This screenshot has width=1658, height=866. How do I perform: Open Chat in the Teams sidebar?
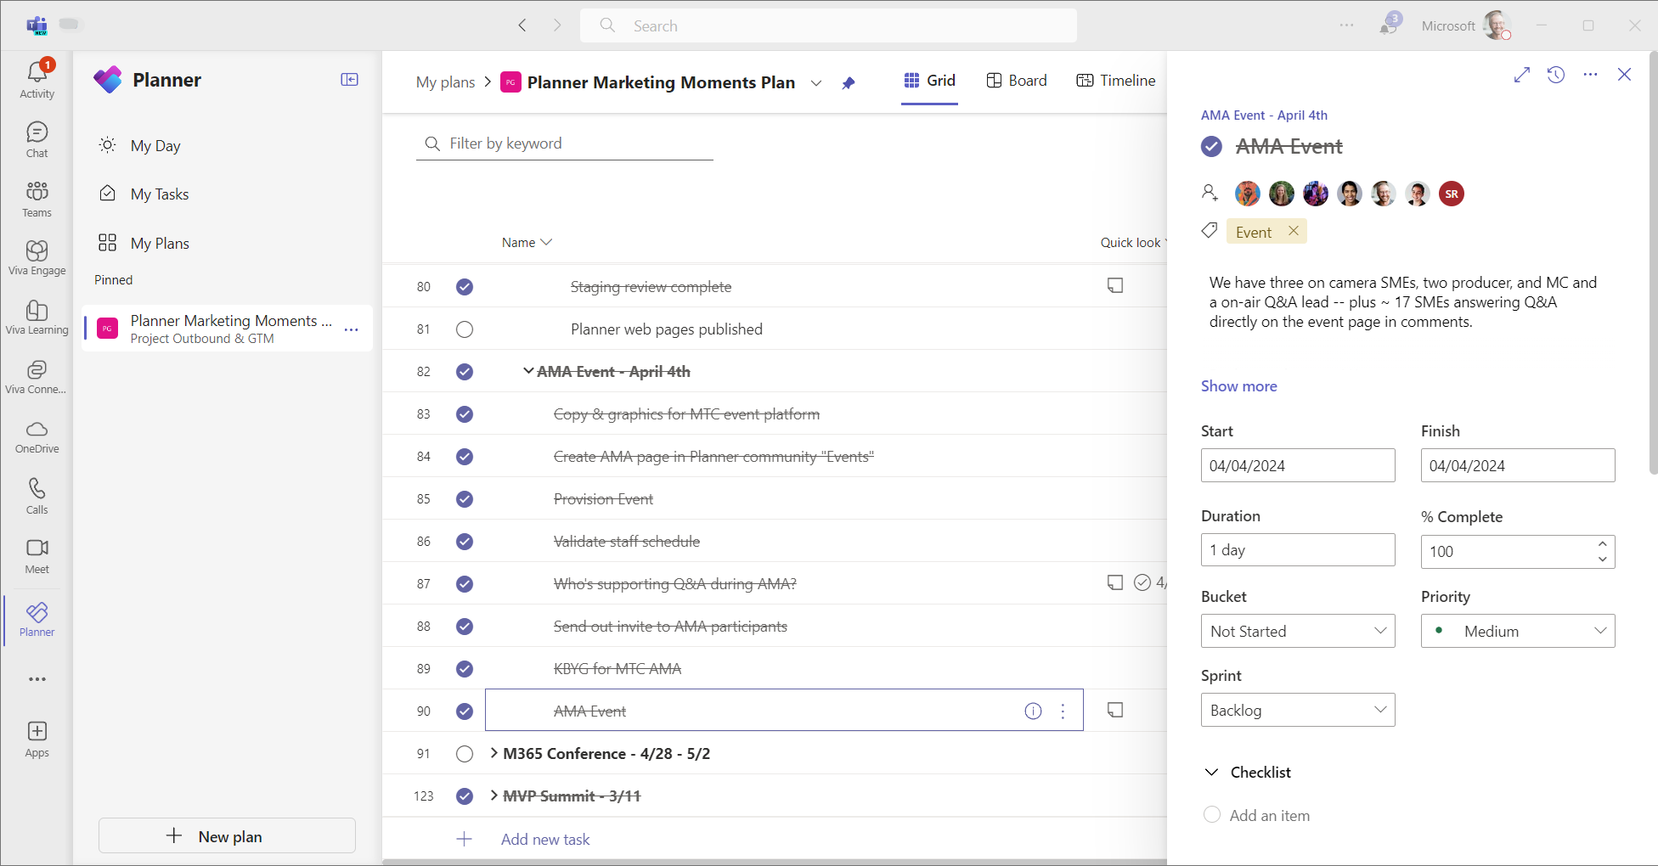point(37,140)
